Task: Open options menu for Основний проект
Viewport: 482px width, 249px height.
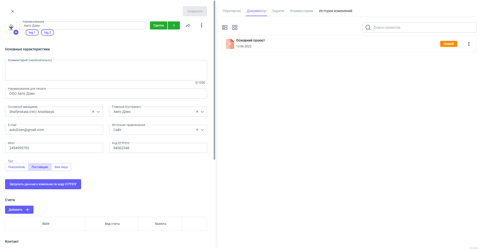Action: 469,44
